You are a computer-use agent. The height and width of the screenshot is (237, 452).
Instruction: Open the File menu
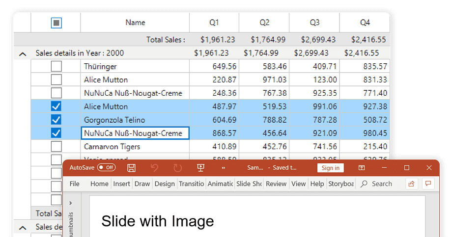(74, 184)
